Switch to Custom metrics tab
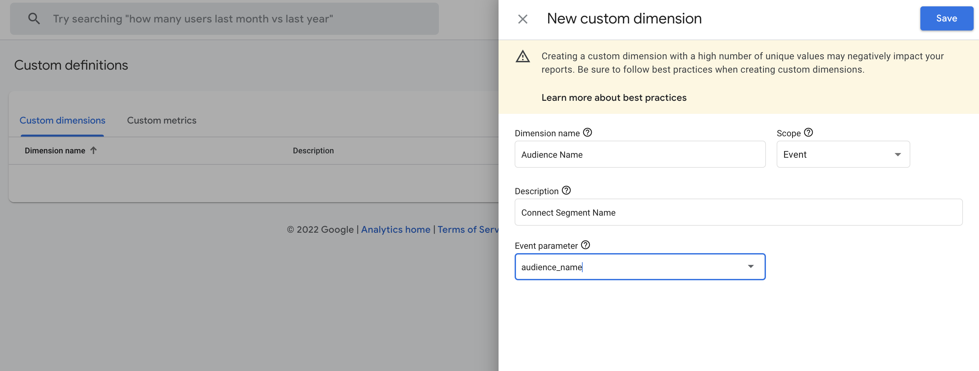The height and width of the screenshot is (371, 979). click(x=161, y=121)
